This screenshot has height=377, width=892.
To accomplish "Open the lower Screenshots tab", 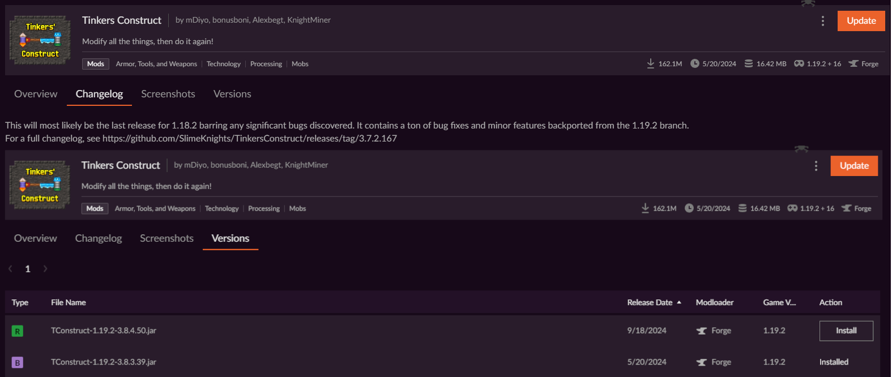I will tap(167, 238).
